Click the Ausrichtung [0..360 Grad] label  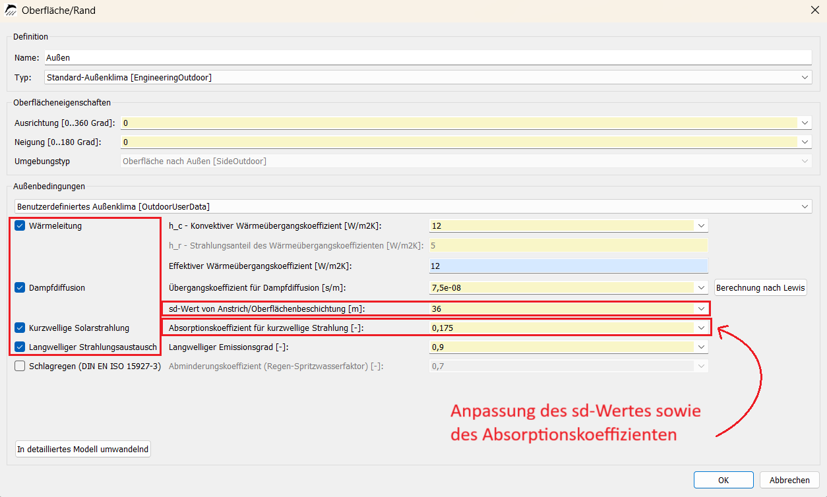click(x=65, y=123)
